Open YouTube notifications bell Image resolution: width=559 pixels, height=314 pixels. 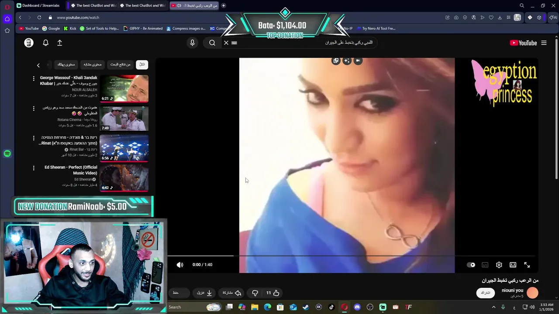[x=45, y=43]
